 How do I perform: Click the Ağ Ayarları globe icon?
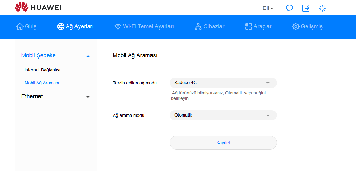[x=61, y=27]
